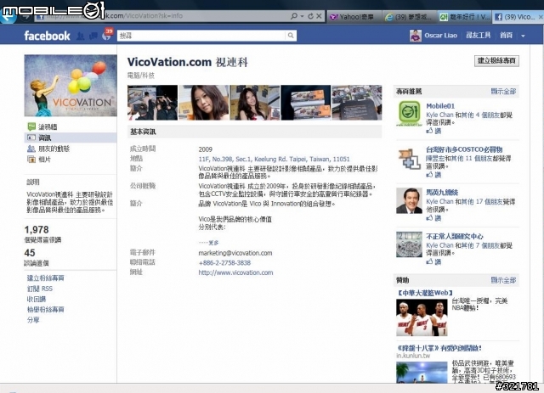Click the 收回讚 unlike link
This screenshot has width=544, height=393.
pos(37,299)
